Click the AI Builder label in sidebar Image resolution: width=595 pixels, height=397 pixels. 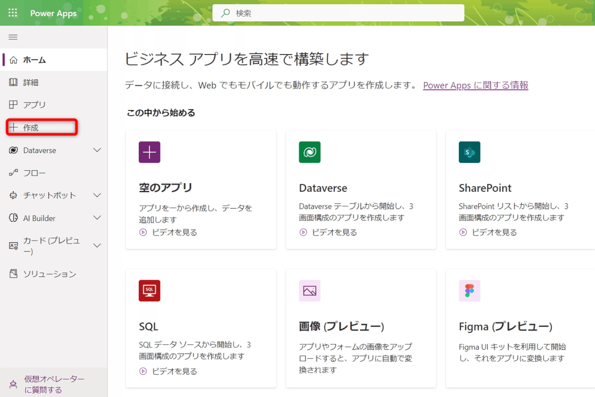tap(39, 218)
